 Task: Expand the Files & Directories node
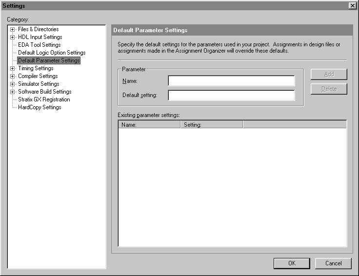pyautogui.click(x=12, y=29)
